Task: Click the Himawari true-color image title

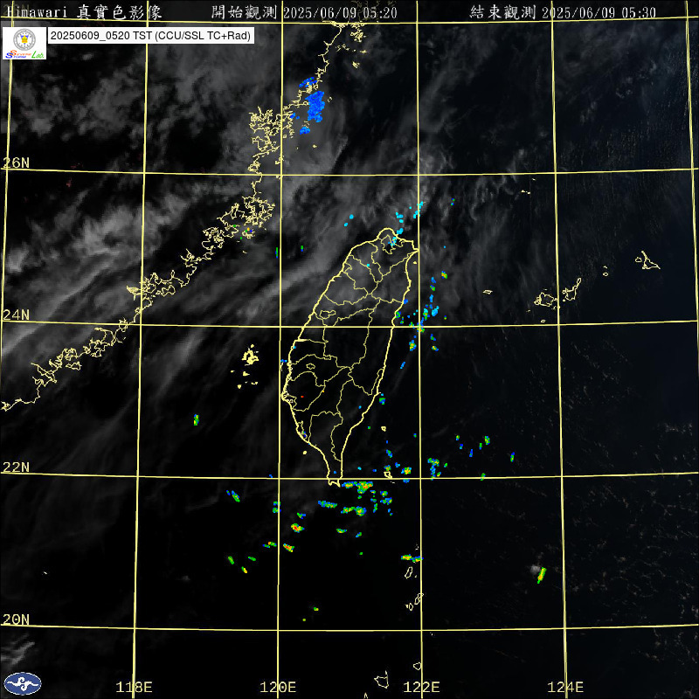Action: (x=84, y=12)
